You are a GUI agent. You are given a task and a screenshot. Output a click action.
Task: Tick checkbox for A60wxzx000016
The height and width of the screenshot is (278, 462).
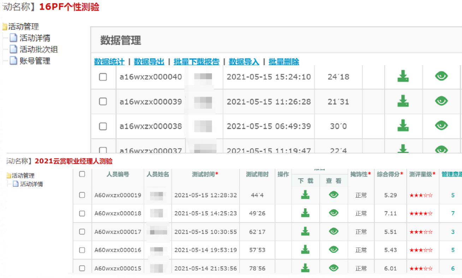pyautogui.click(x=82, y=250)
